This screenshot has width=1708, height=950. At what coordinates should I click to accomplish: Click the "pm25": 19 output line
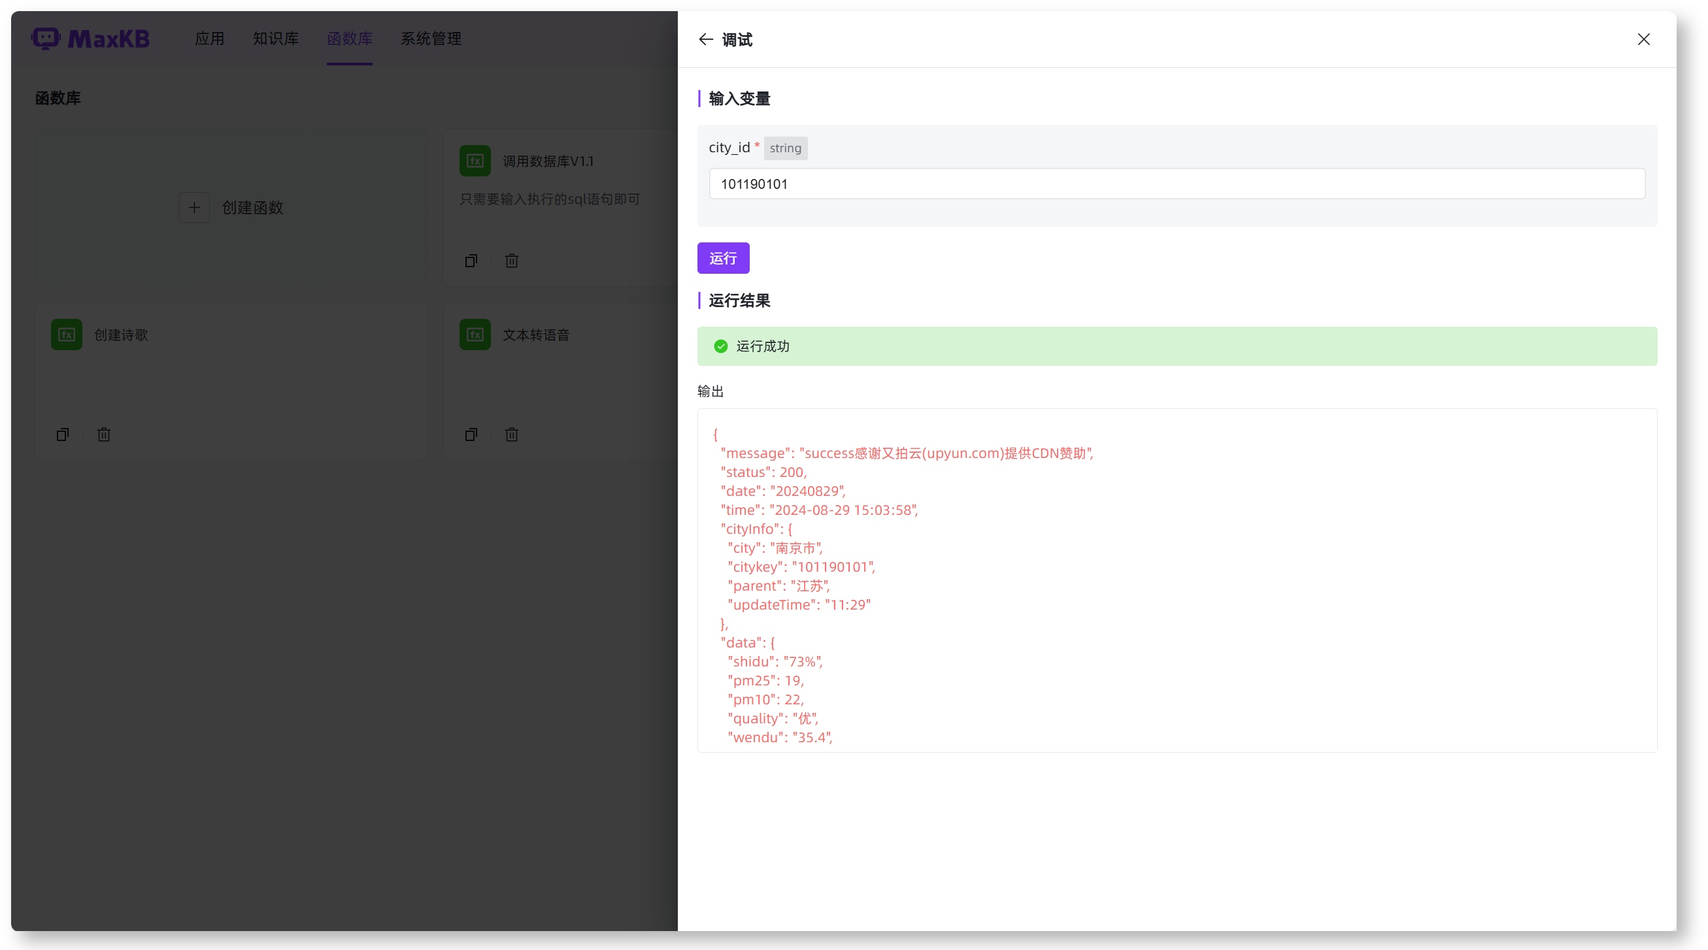[x=765, y=680]
